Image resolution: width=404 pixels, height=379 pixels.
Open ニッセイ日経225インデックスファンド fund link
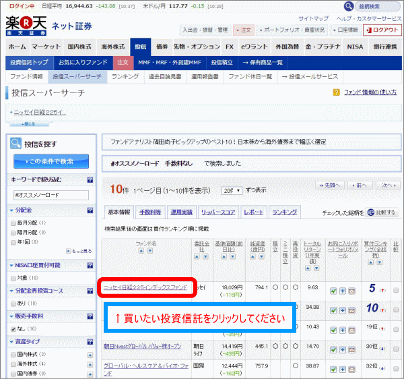pos(145,287)
